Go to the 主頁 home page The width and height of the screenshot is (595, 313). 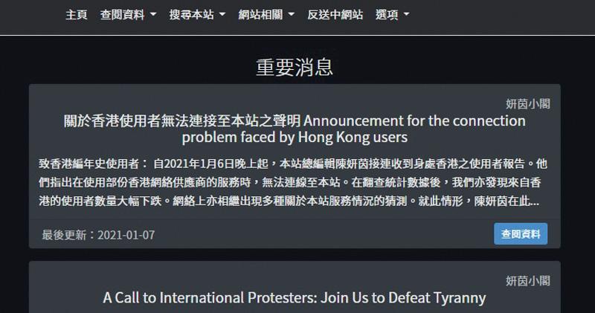point(76,15)
